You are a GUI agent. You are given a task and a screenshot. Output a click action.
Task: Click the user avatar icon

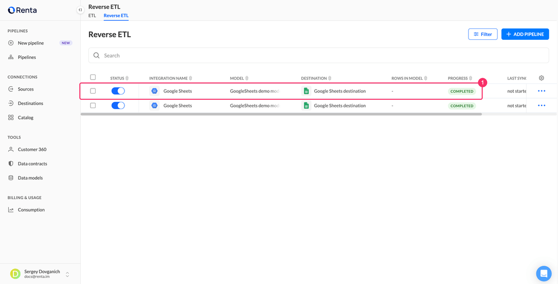[16, 274]
